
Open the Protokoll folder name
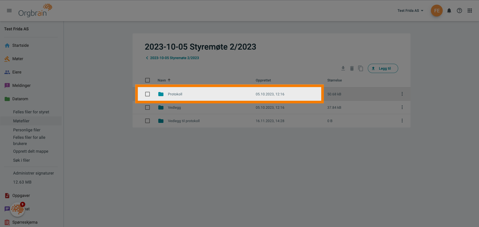[175, 94]
